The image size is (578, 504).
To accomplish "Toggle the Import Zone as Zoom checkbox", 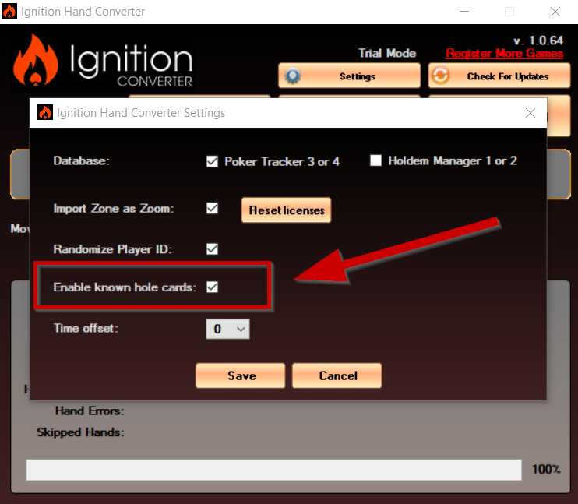I will (x=212, y=208).
